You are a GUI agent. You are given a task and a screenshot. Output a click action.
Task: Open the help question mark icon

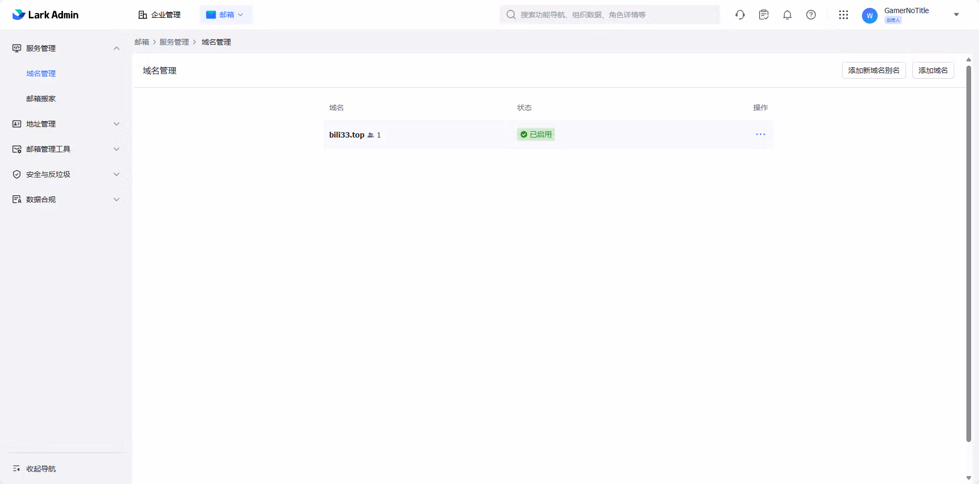tap(811, 15)
